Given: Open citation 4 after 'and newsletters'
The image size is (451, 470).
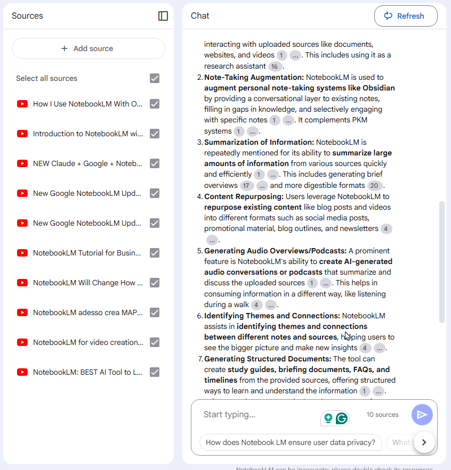Looking at the screenshot, I should point(386,229).
